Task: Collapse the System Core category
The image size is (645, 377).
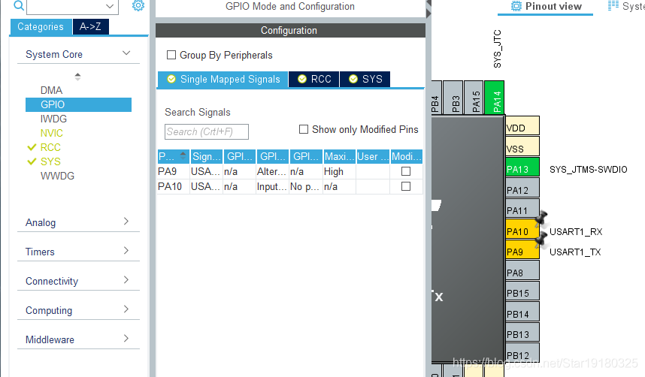Action: tap(126, 54)
